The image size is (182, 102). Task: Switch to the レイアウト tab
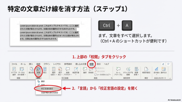(57, 64)
